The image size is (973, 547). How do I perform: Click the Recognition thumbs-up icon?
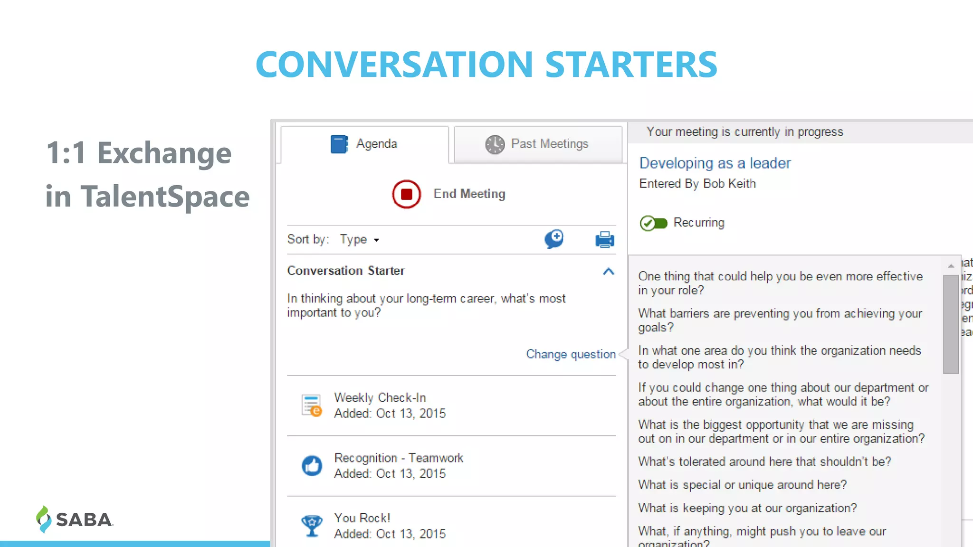click(x=312, y=466)
